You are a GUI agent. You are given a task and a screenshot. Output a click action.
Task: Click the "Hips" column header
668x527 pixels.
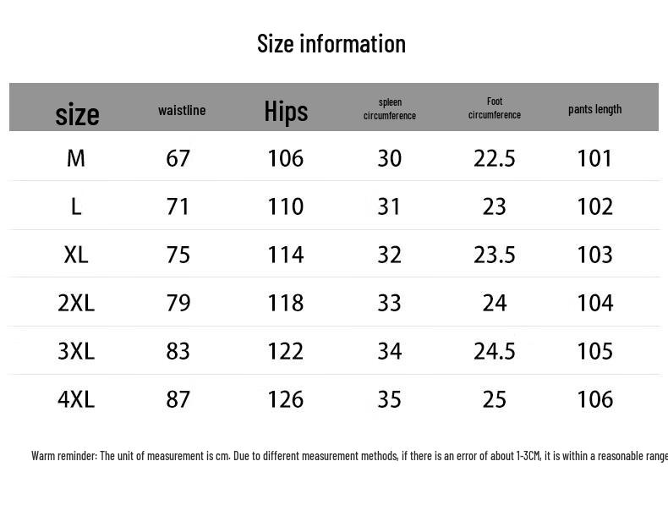[286, 111]
